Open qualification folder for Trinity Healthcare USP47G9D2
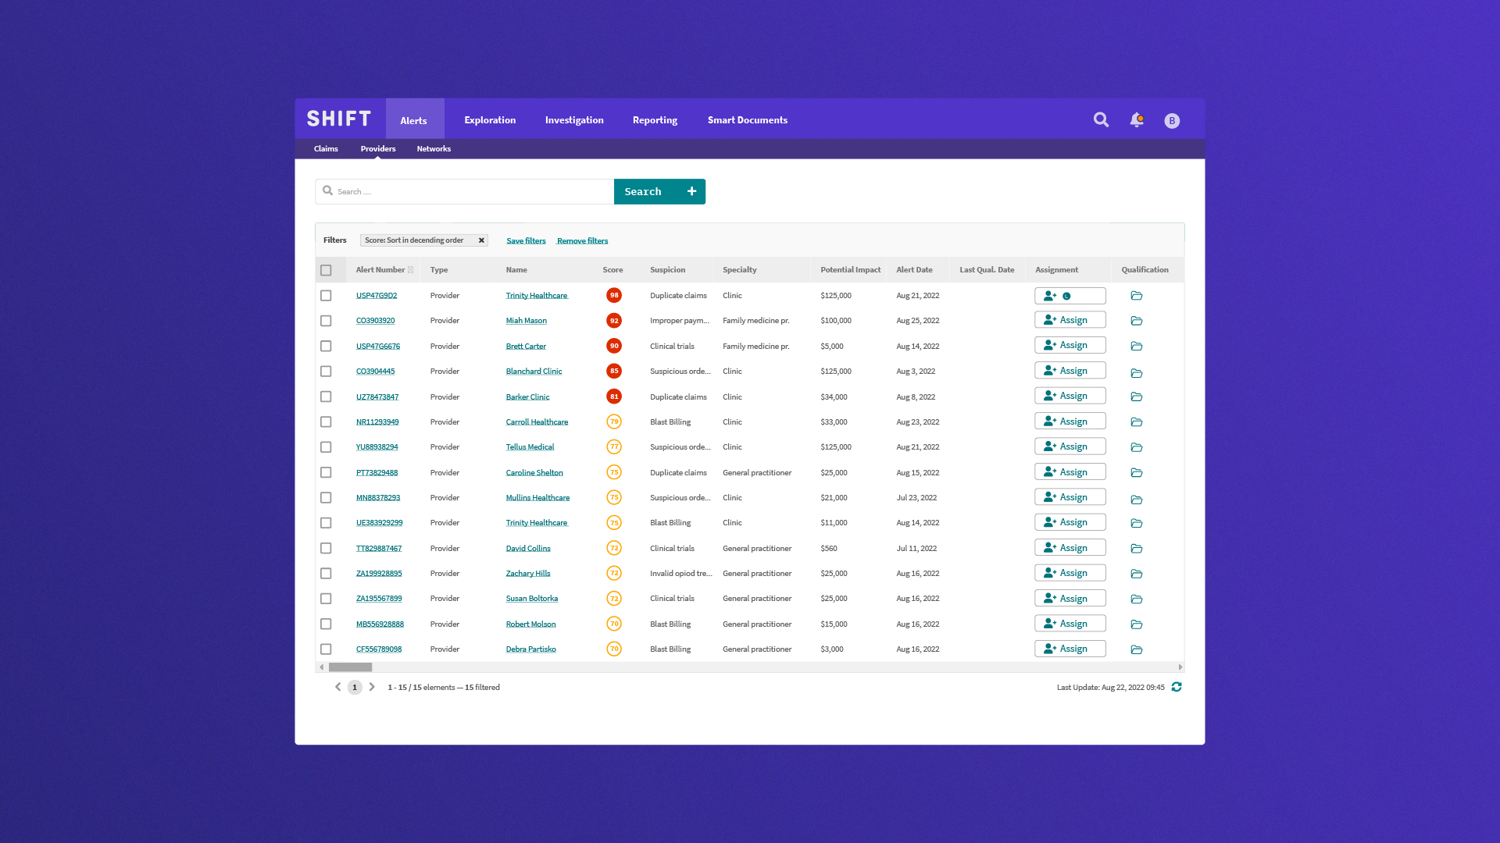 coord(1137,296)
